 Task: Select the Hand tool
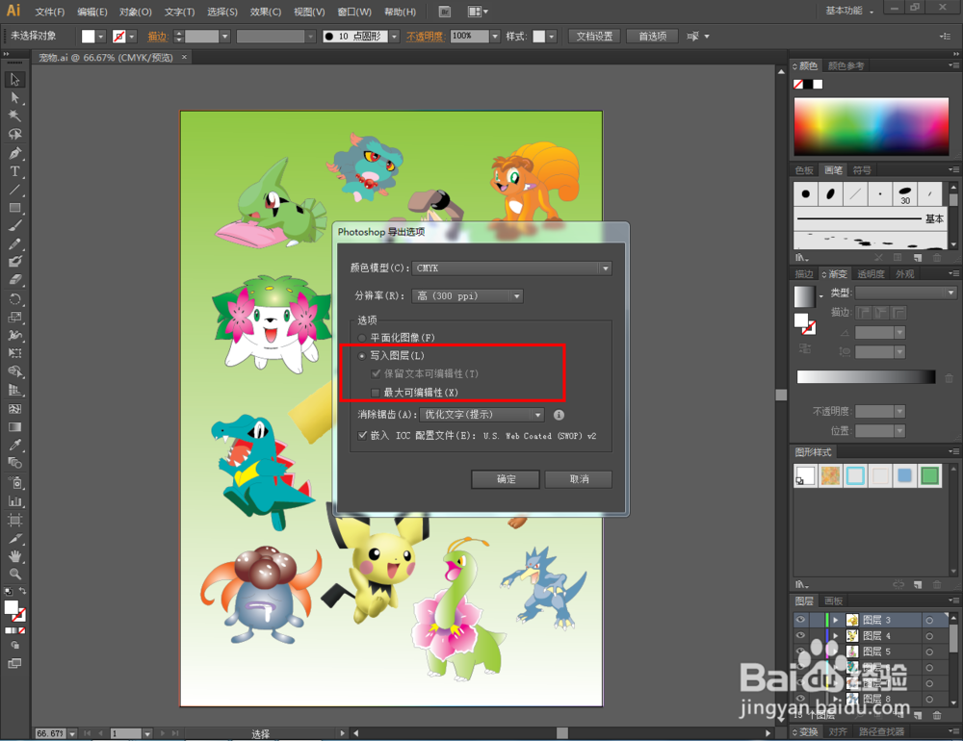(x=14, y=556)
